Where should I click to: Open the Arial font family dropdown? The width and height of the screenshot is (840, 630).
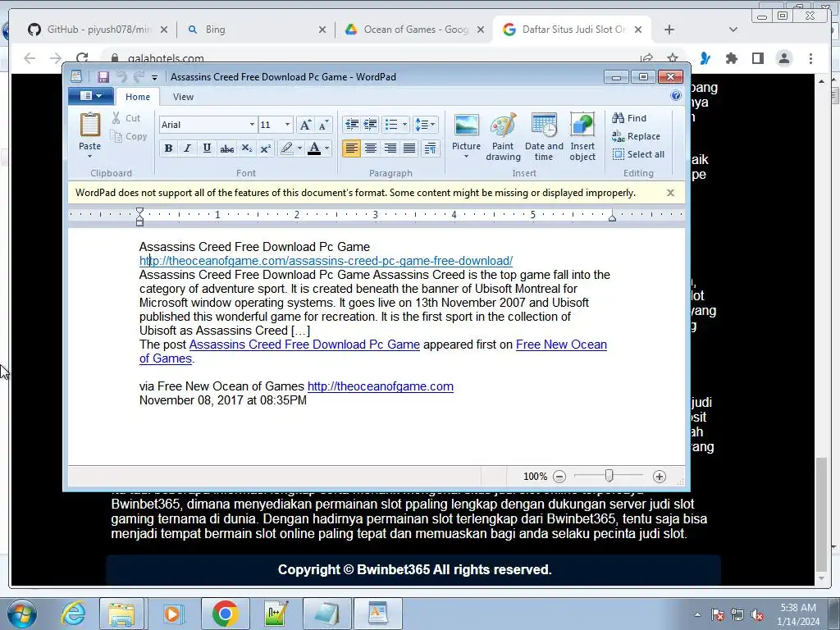click(x=251, y=125)
